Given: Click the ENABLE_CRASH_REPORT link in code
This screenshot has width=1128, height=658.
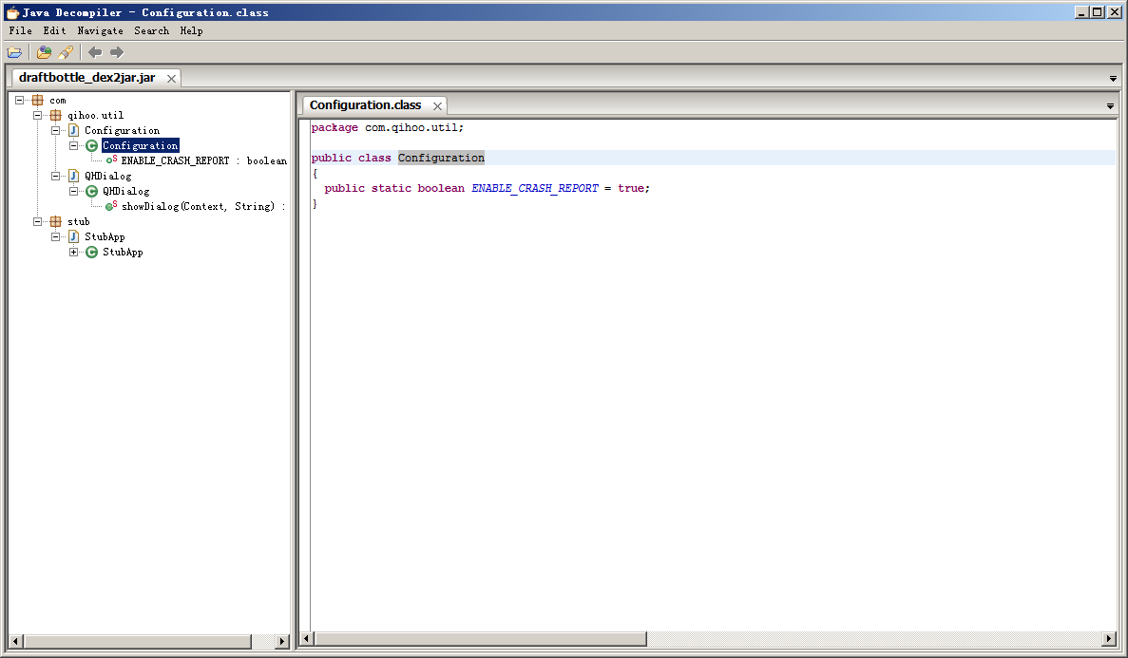Looking at the screenshot, I should [535, 188].
